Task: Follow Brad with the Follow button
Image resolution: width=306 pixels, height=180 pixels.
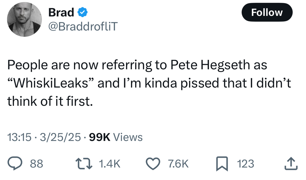Action: (x=267, y=13)
